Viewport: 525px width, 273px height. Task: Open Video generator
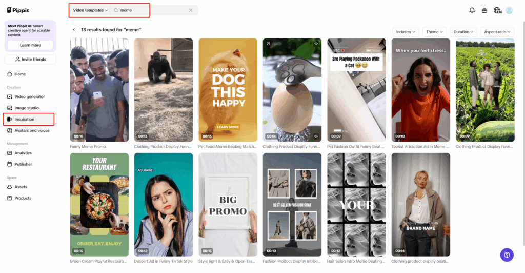[x=30, y=96]
